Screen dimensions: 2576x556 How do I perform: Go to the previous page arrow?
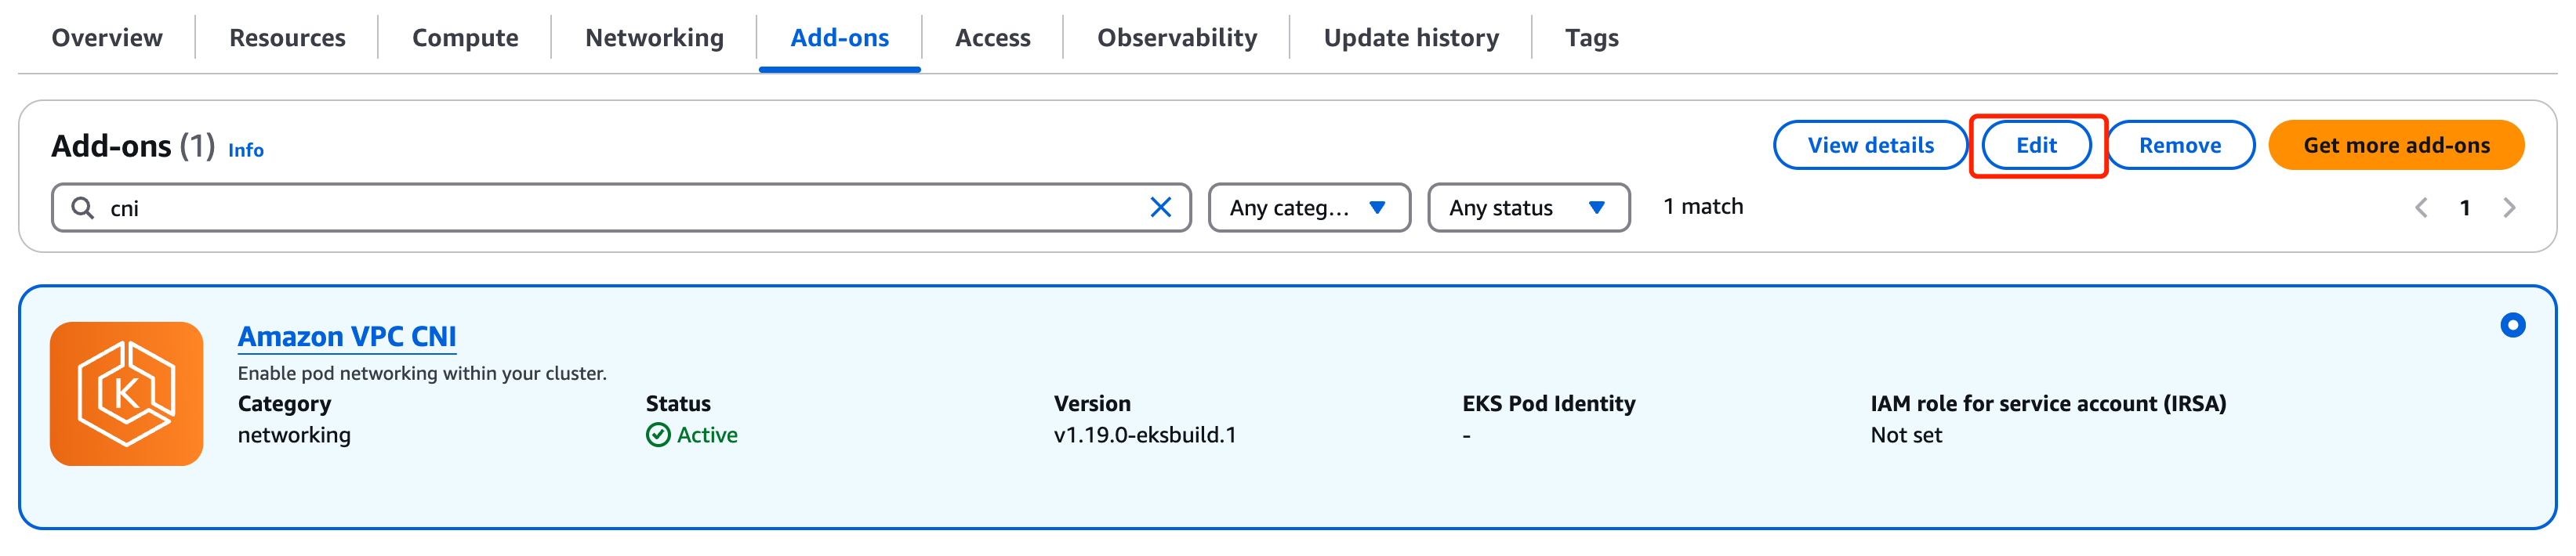tap(2421, 208)
